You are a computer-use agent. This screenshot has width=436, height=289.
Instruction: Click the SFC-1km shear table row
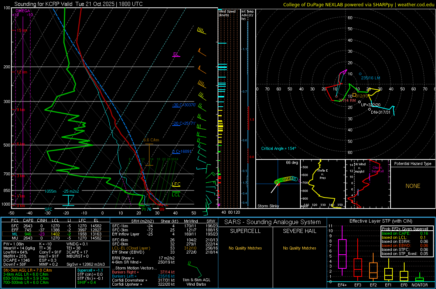coord(165,226)
